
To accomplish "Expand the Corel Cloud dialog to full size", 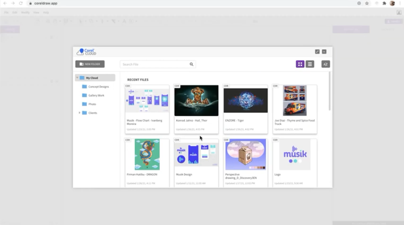I will (317, 52).
